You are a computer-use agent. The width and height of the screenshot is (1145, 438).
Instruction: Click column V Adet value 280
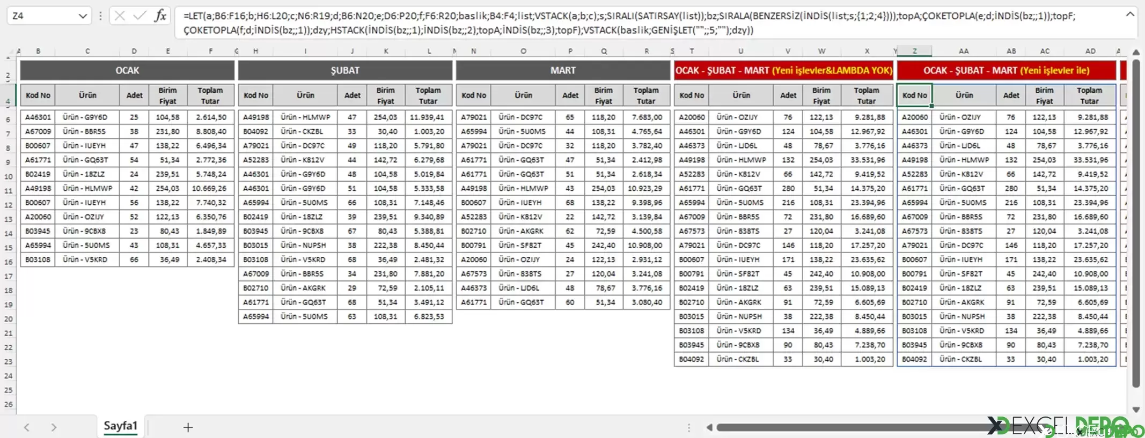click(x=788, y=188)
